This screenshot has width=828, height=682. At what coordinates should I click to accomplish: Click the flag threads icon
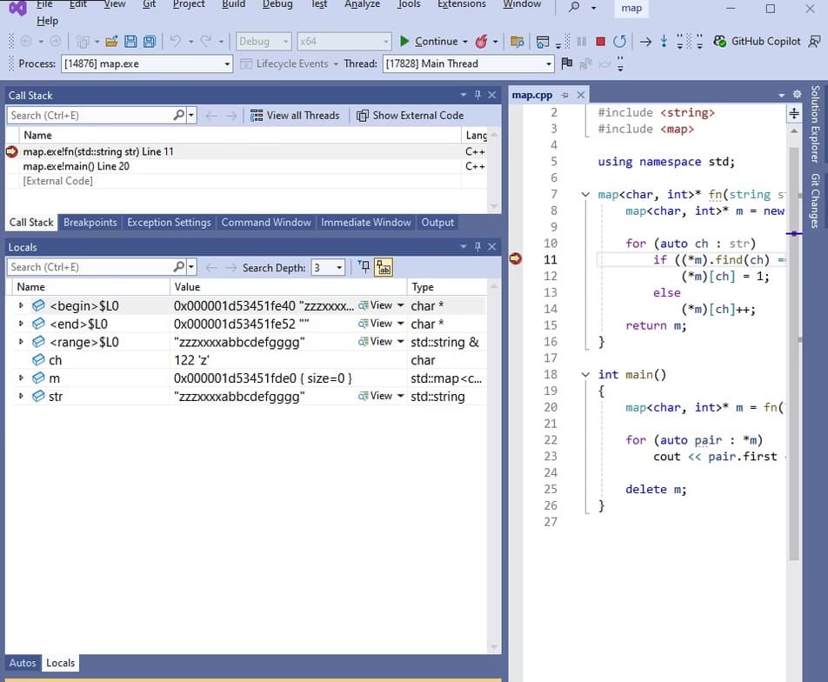[567, 64]
